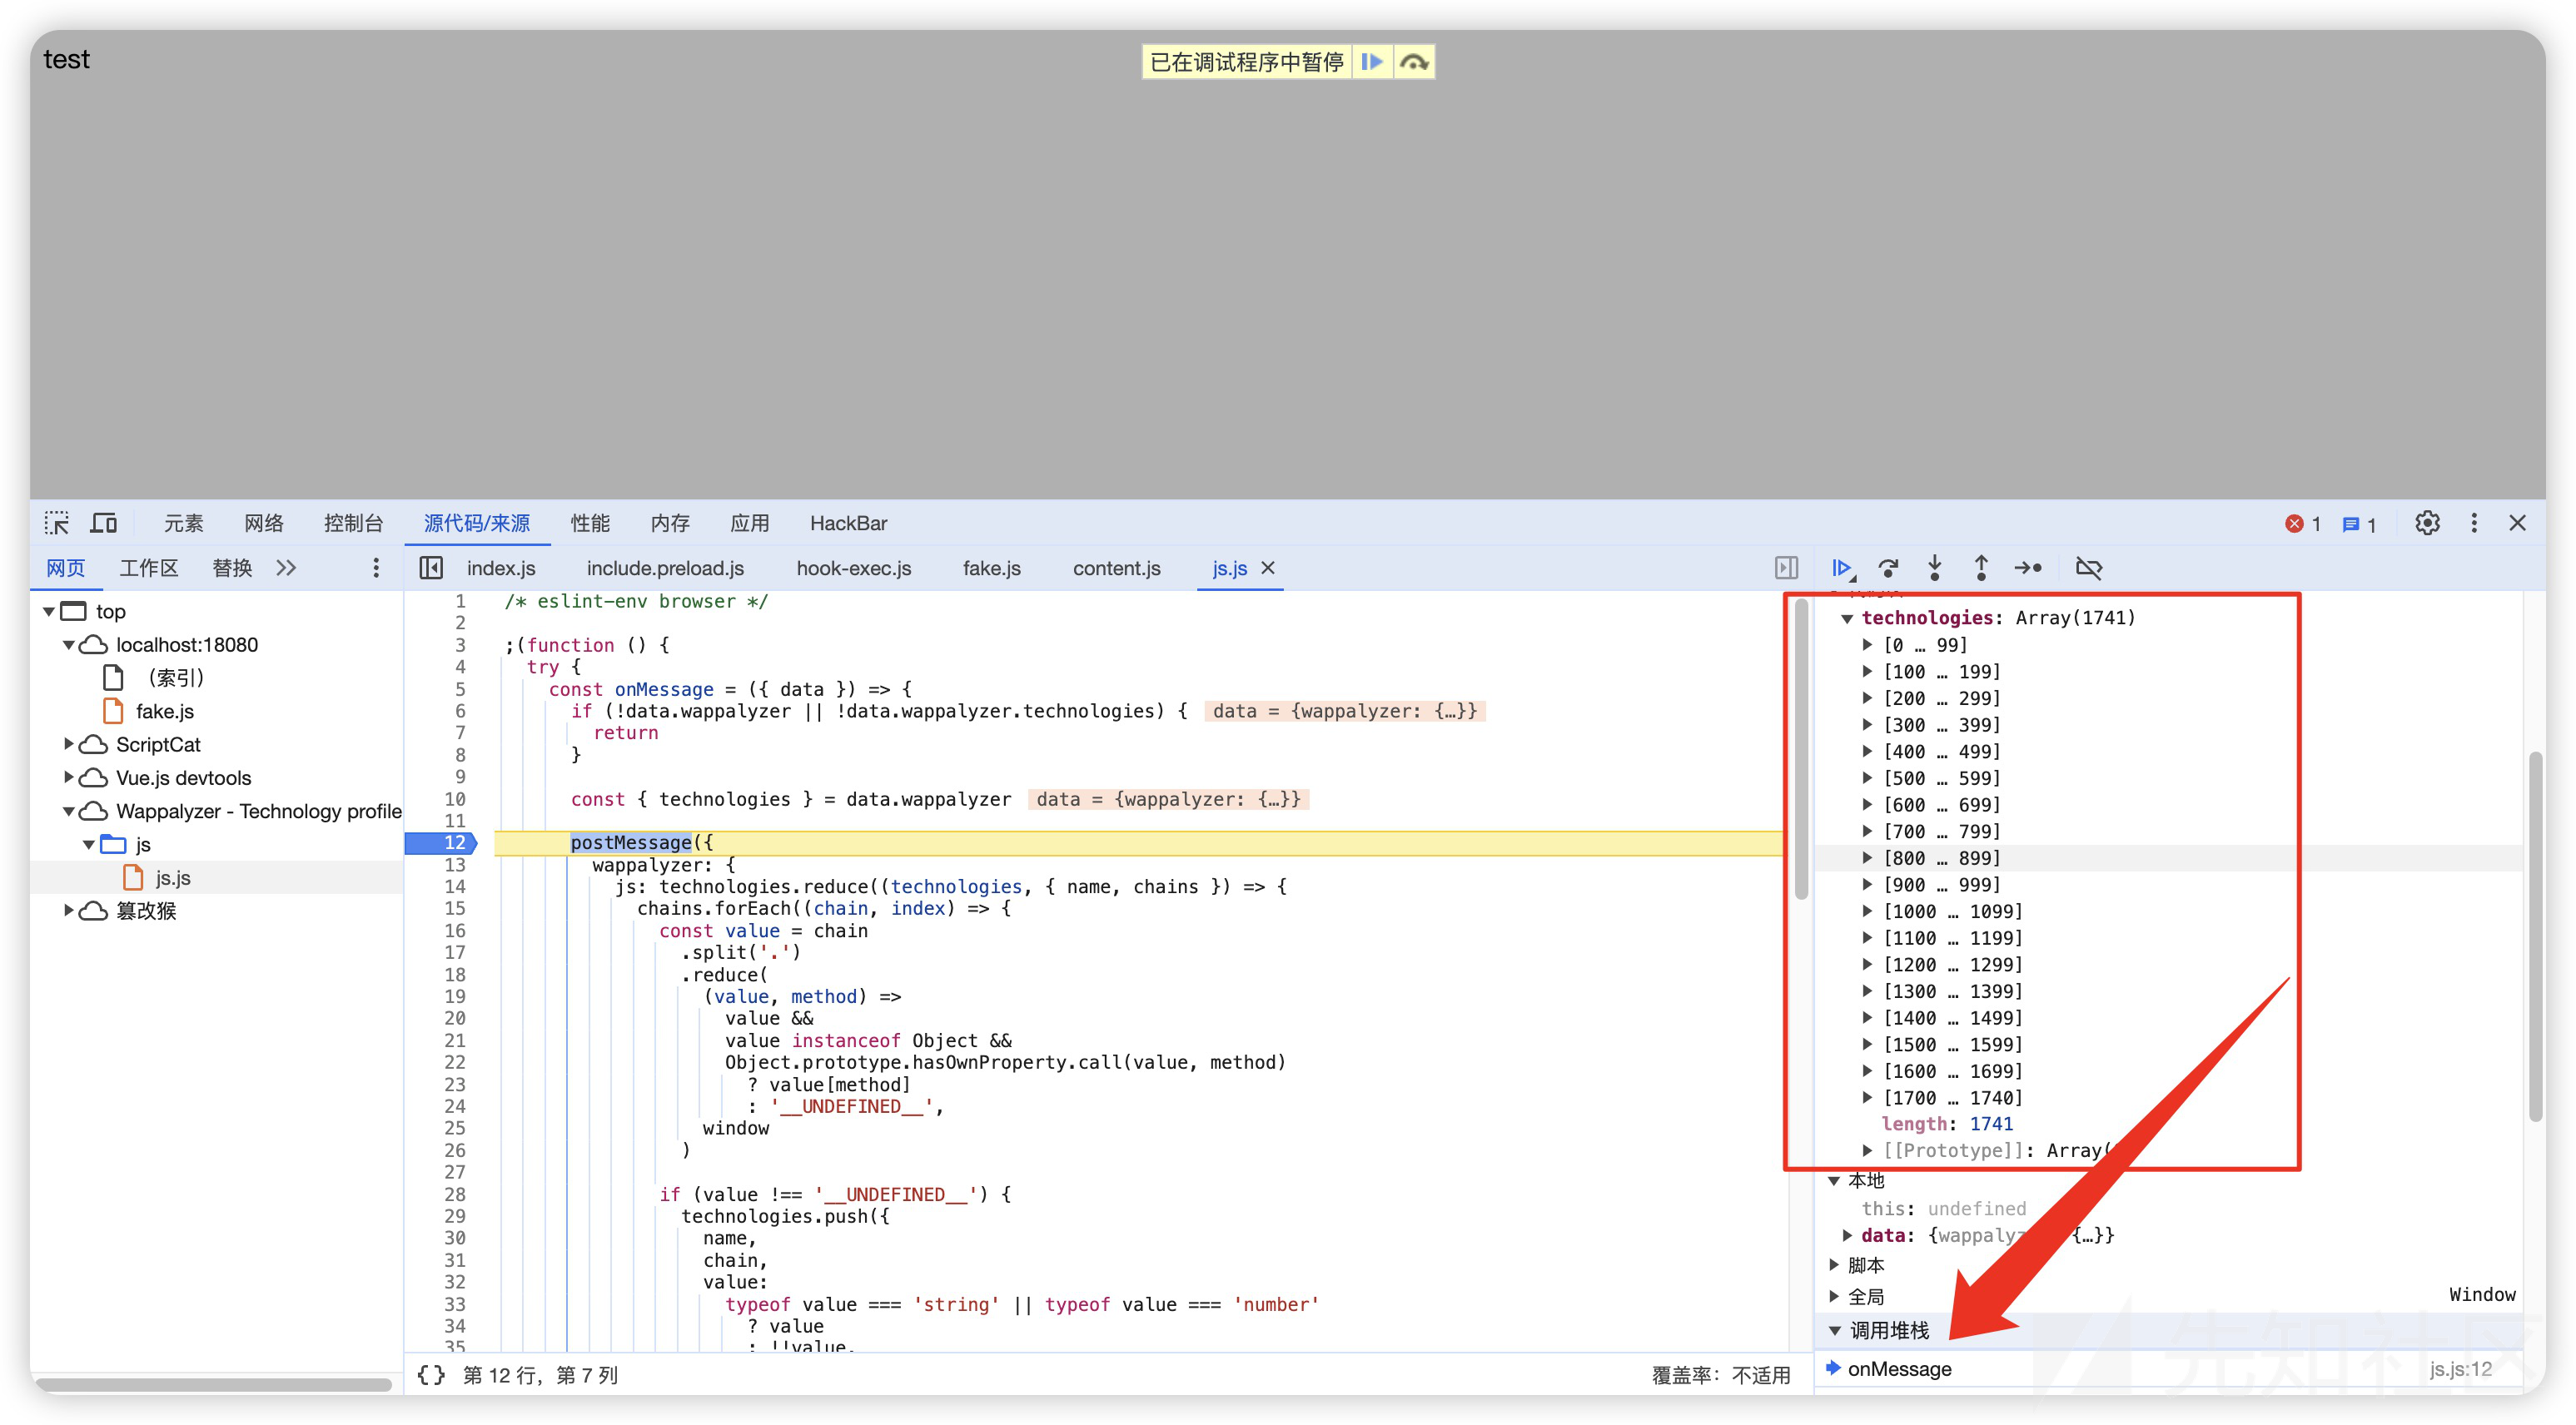Image resolution: width=2576 pixels, height=1425 pixels.
Task: Expand the 全局 scope section
Action: pyautogui.click(x=1834, y=1296)
